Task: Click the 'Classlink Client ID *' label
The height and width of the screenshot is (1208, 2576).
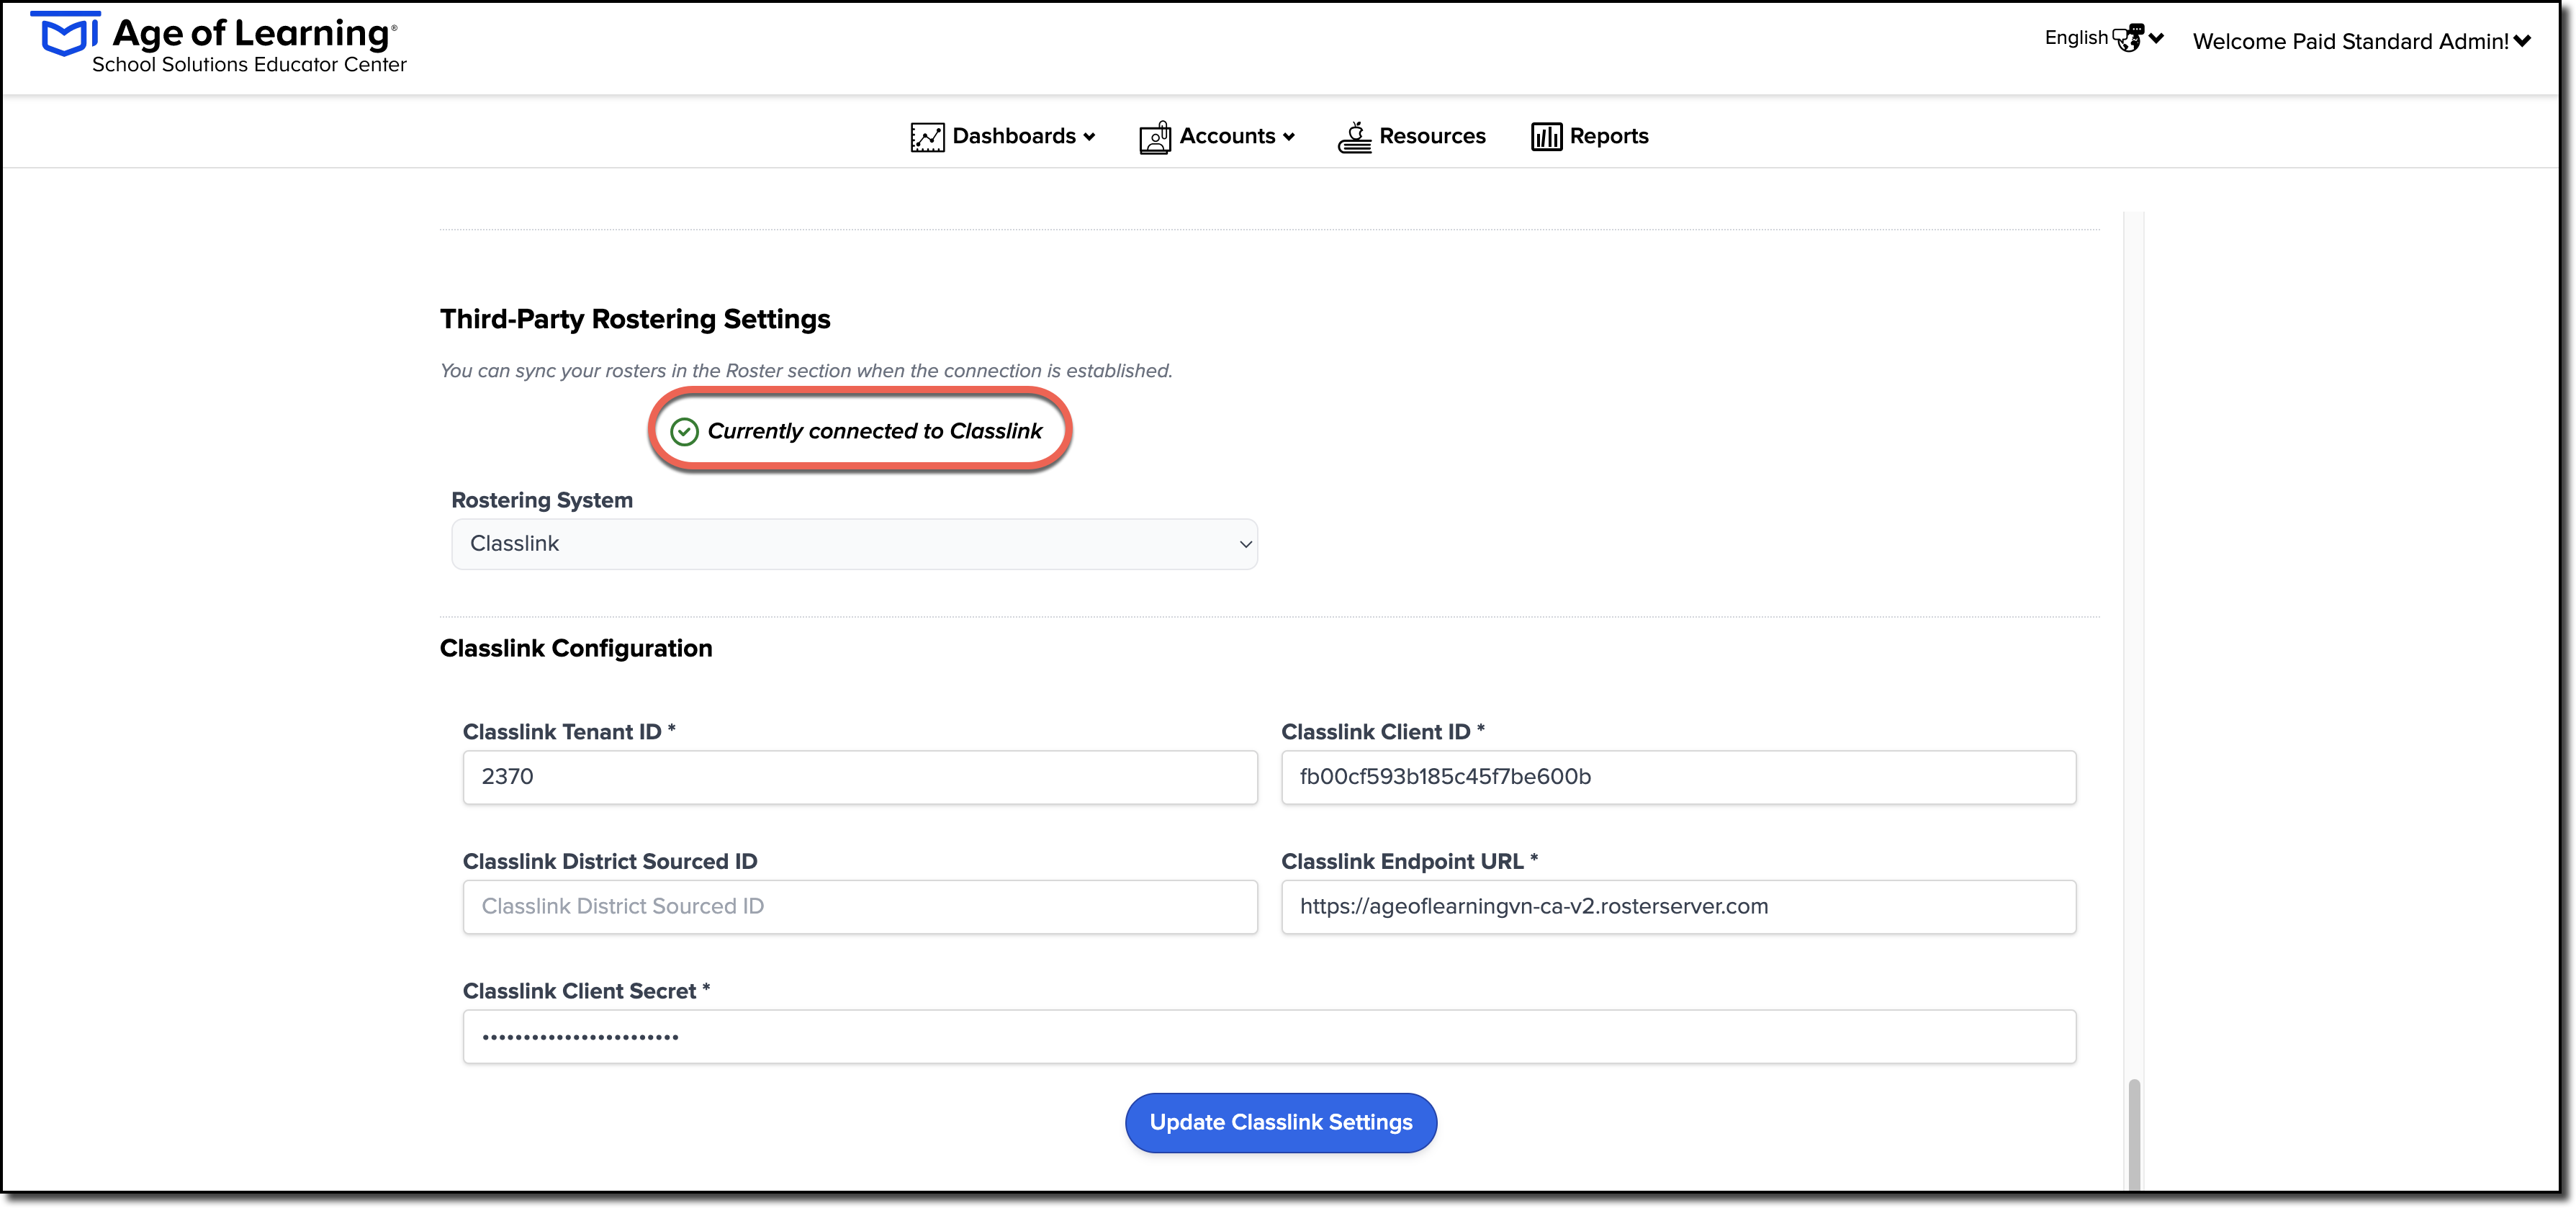Action: point(1383,732)
